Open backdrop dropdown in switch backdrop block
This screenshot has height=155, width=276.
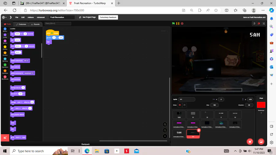(x=29, y=73)
